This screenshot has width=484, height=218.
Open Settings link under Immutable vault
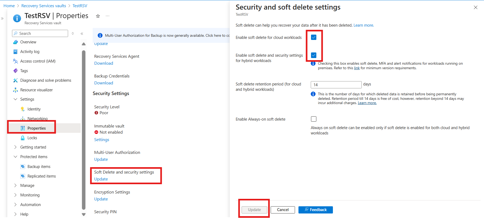coord(102,140)
